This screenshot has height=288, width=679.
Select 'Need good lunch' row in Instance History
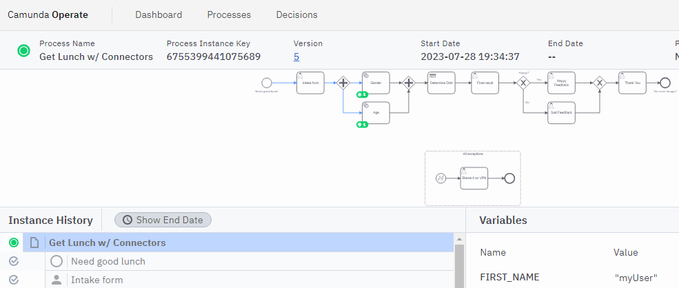pos(250,261)
